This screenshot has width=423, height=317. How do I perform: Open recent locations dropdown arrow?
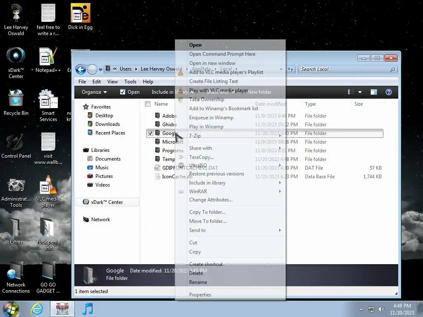point(100,69)
